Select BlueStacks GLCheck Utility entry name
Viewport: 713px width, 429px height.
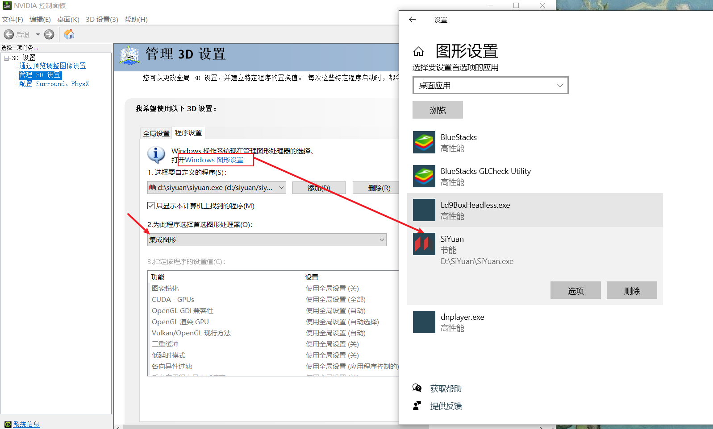(x=486, y=171)
